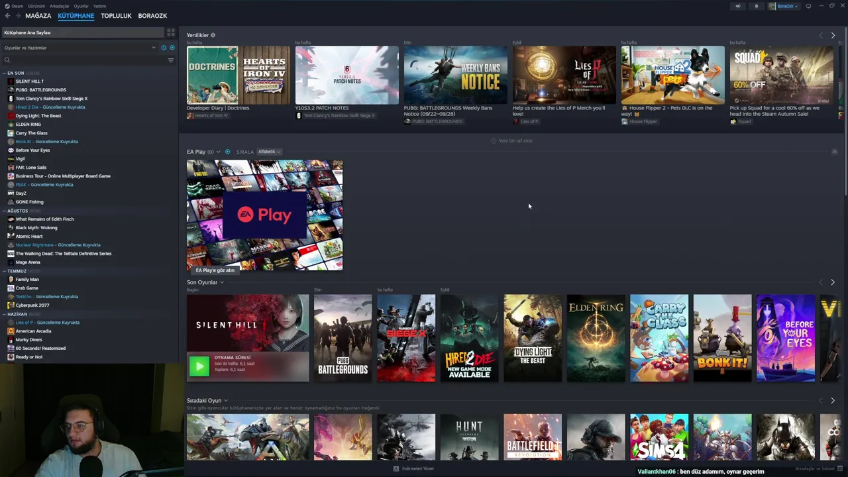The height and width of the screenshot is (477, 848).
Task: Open İndirmeleri Yönet at the bottom
Action: coord(414,468)
